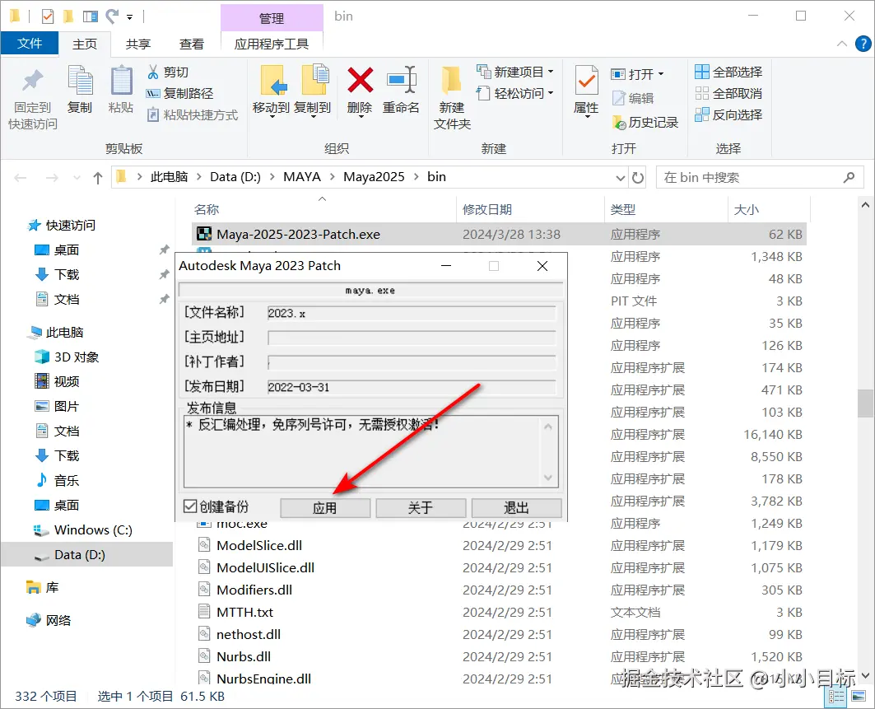Click the Properties icon in the quick access toolbar
The width and height of the screenshot is (875, 709).
pyautogui.click(x=48, y=16)
